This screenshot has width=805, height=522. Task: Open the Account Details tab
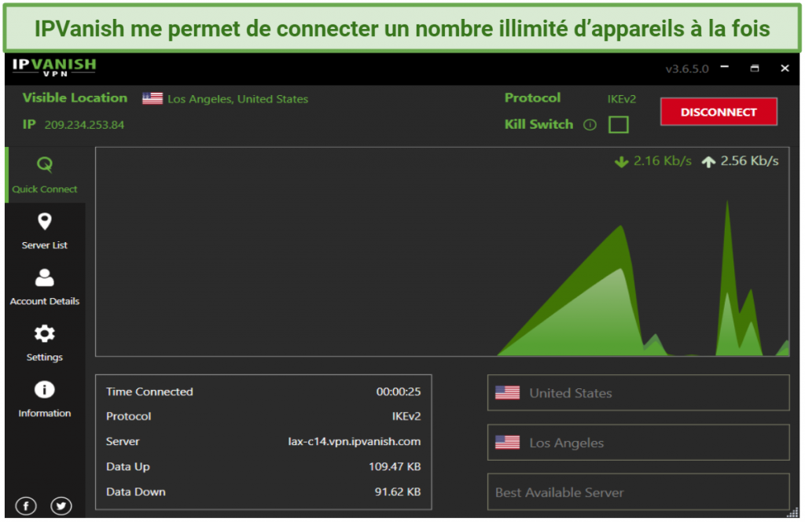[x=45, y=288]
